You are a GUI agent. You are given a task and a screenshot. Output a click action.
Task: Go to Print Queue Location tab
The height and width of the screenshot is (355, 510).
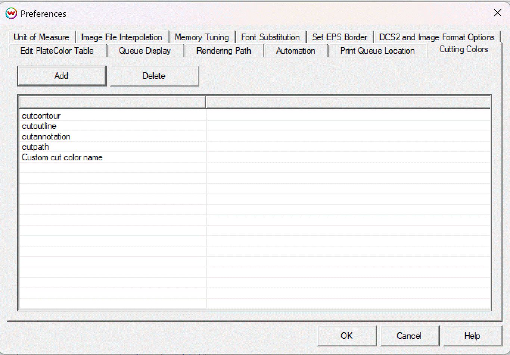coord(377,51)
